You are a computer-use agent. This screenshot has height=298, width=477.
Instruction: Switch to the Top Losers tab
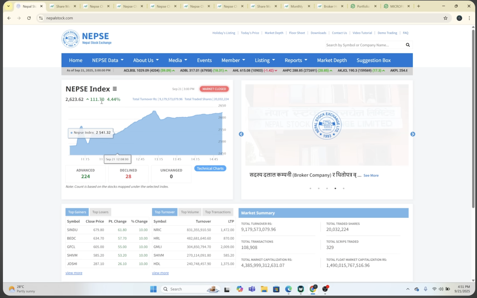click(100, 212)
